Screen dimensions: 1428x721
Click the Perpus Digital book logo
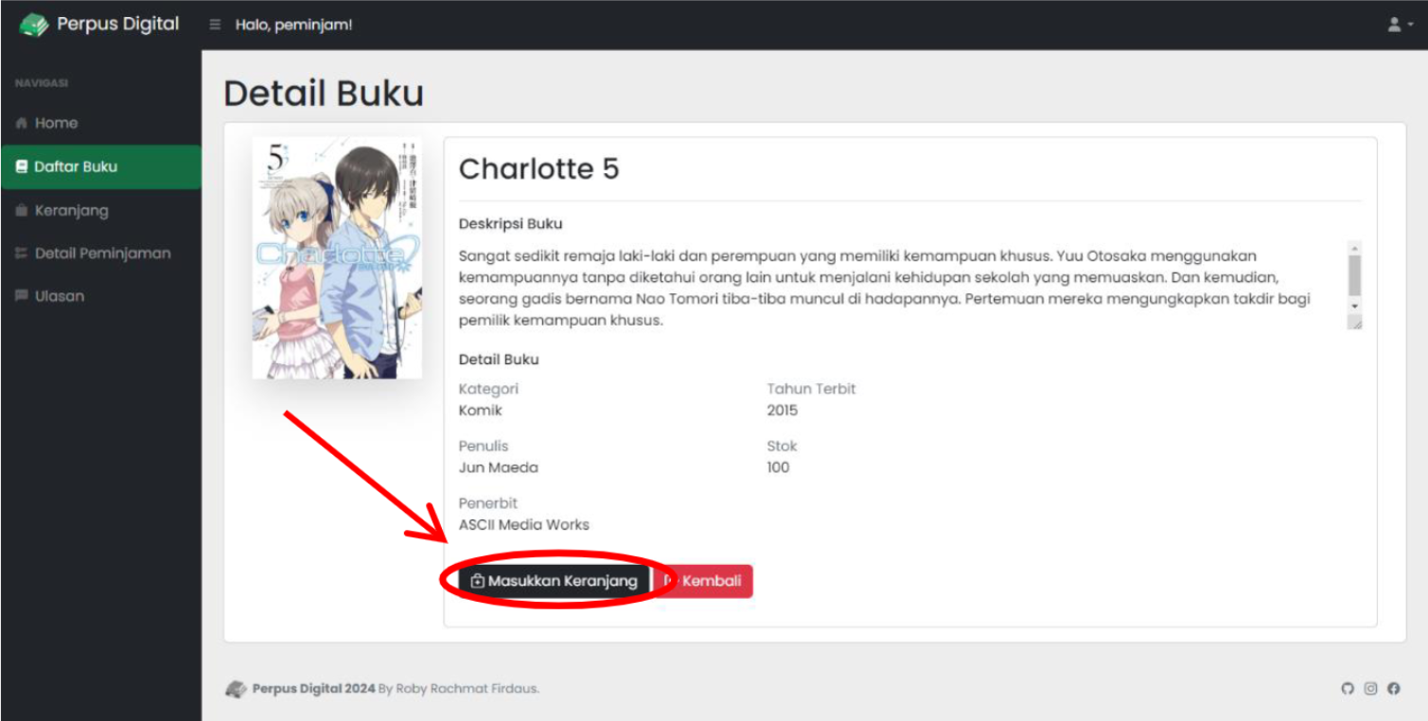[34, 25]
